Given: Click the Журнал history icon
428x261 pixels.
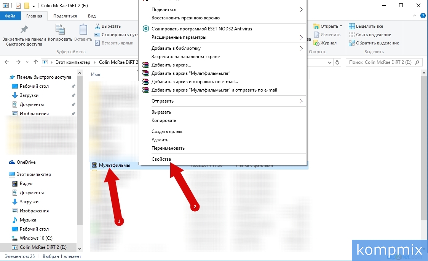Looking at the screenshot, I should point(316,43).
